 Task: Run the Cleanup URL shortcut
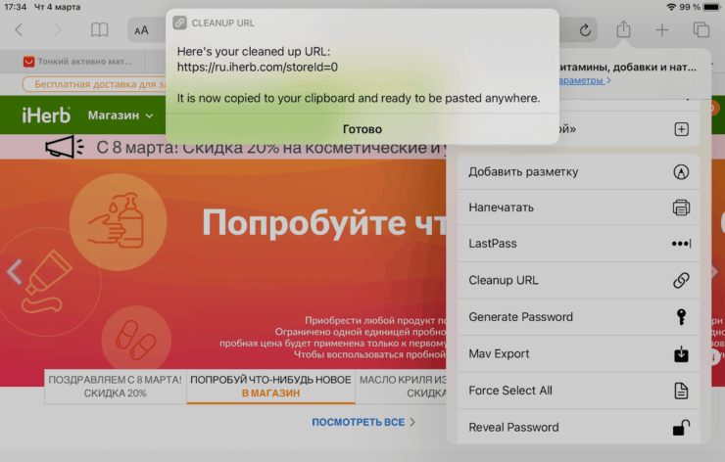pyautogui.click(x=578, y=281)
